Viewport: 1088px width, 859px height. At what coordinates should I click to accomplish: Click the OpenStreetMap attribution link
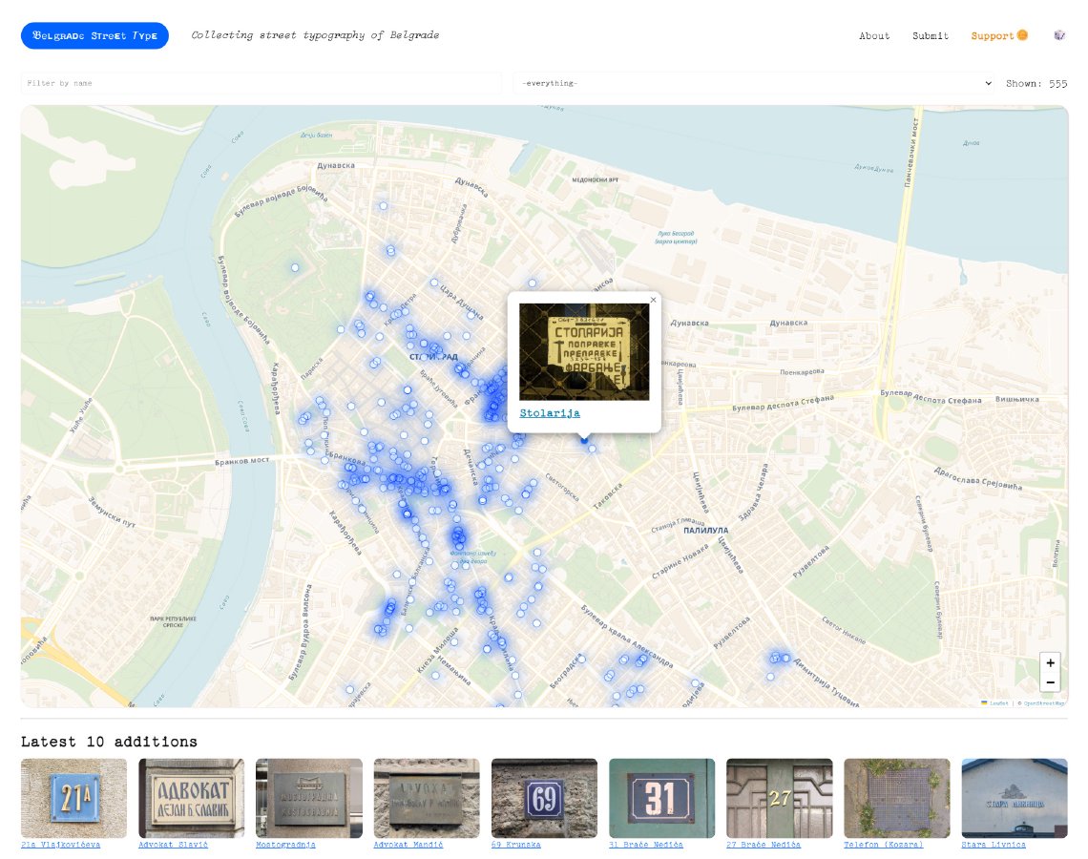[1043, 703]
